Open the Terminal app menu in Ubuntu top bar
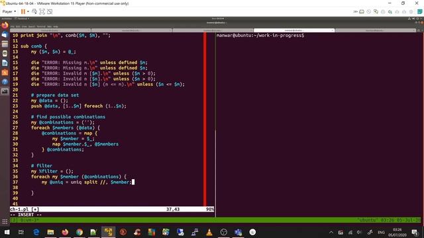Viewport: 424px width, 238px height. point(22,19)
